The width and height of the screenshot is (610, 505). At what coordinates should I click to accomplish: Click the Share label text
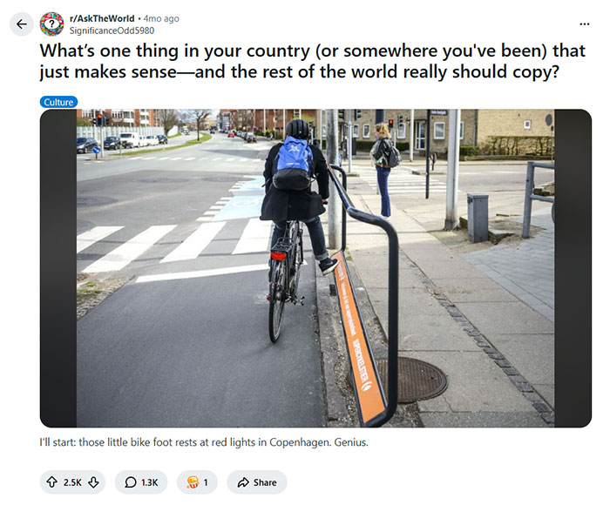pos(265,482)
